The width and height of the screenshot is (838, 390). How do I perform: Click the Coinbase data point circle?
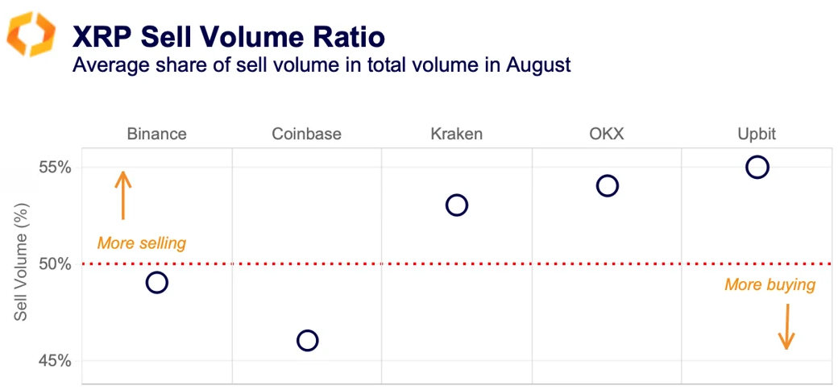pyautogui.click(x=307, y=341)
